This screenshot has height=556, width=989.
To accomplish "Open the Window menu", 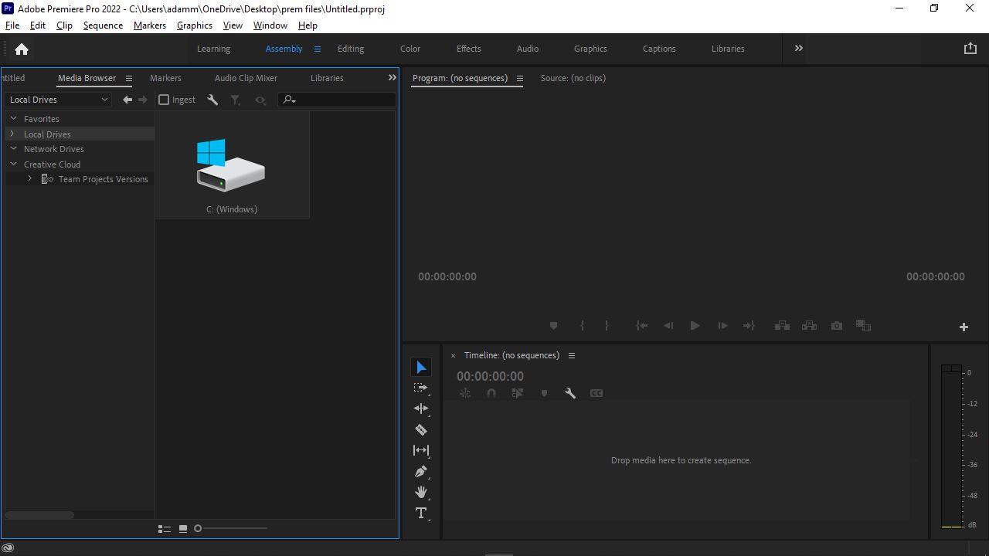I will [x=270, y=25].
